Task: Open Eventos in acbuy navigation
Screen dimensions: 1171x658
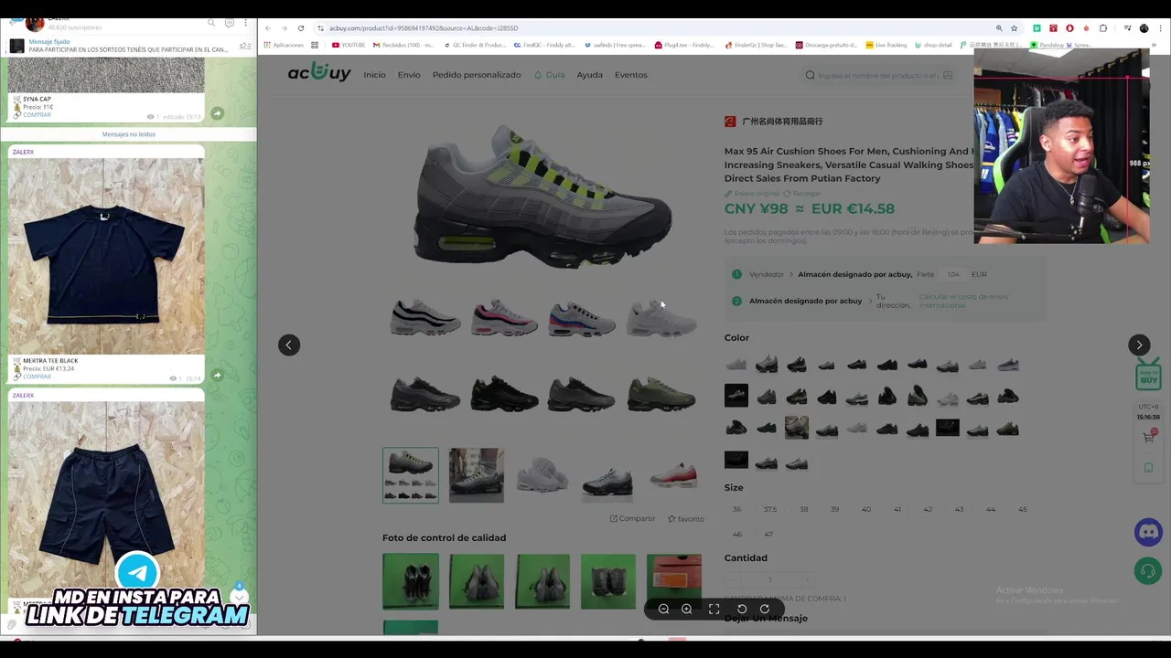Action: pos(630,75)
